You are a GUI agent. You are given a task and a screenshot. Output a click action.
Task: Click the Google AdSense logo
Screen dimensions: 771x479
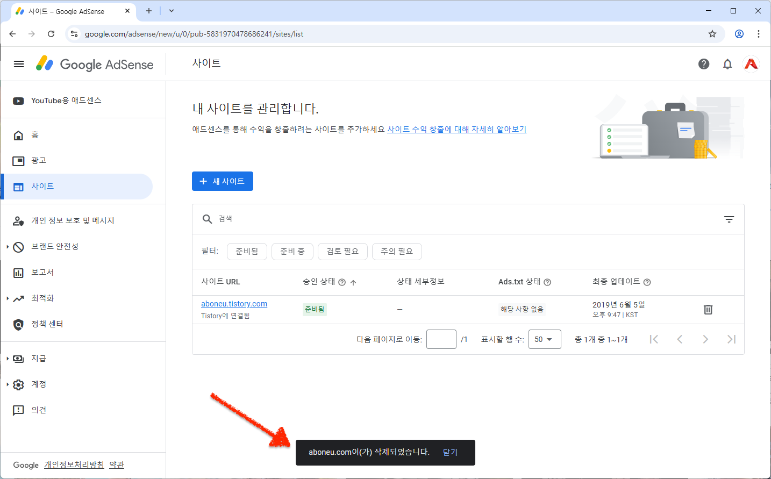tap(95, 64)
